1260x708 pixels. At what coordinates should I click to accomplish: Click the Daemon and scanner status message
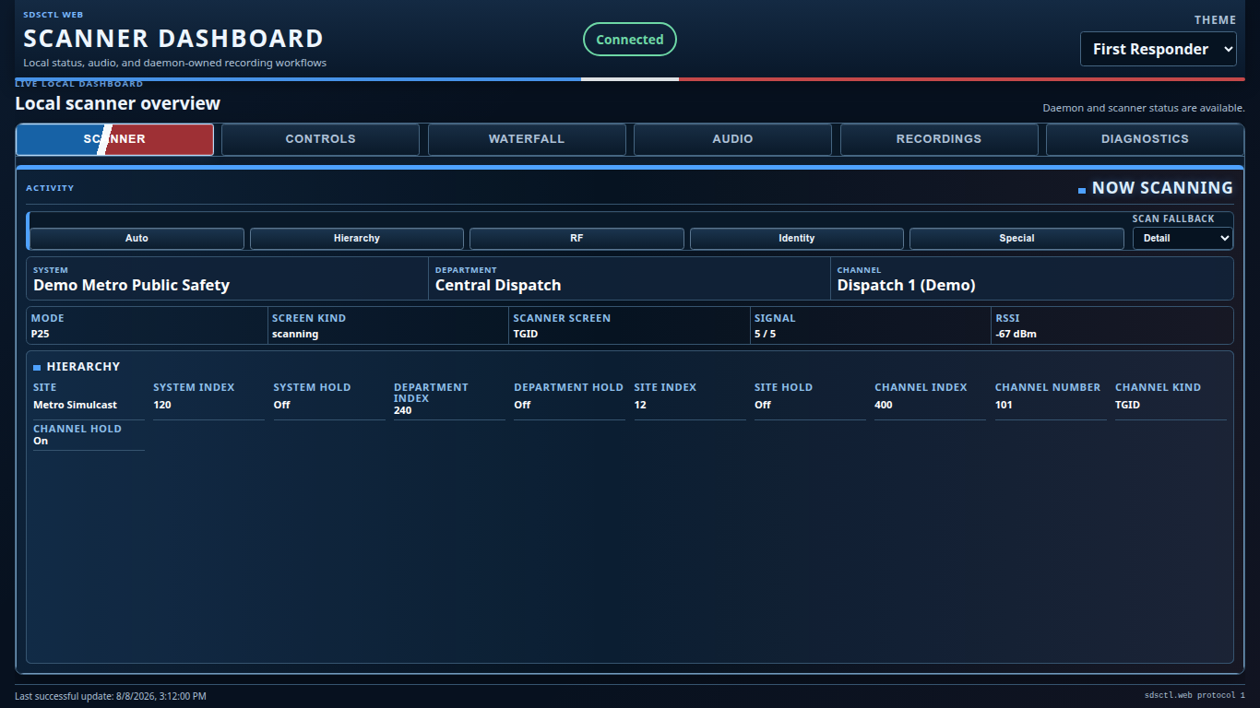click(1144, 108)
